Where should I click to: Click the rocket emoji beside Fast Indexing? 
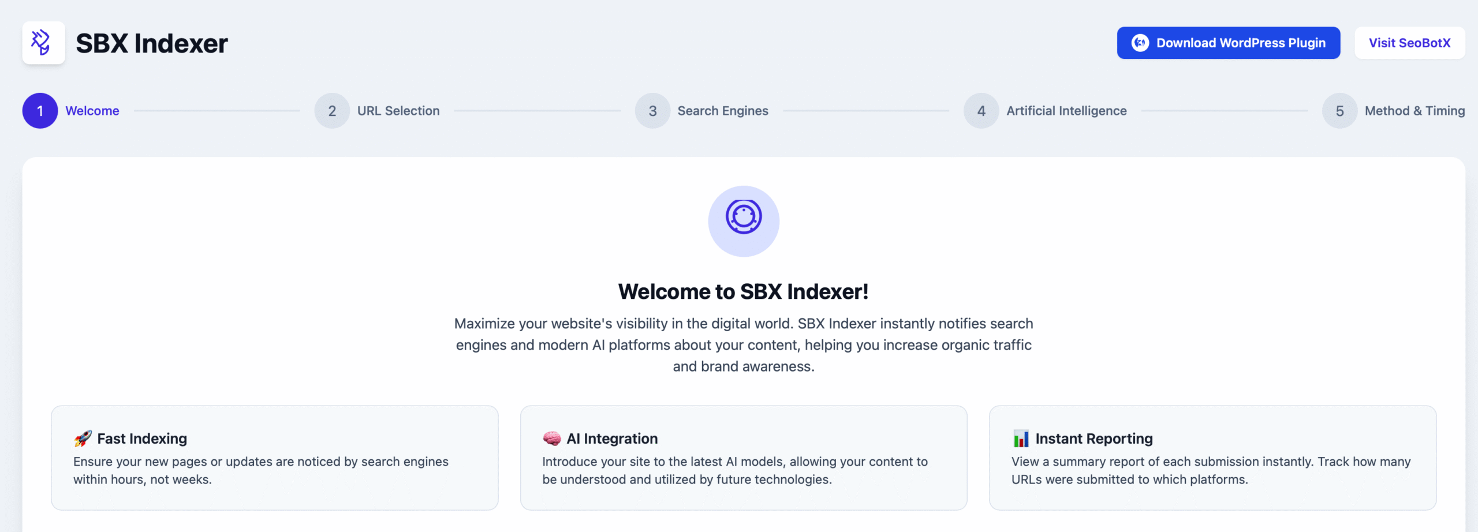click(x=83, y=439)
